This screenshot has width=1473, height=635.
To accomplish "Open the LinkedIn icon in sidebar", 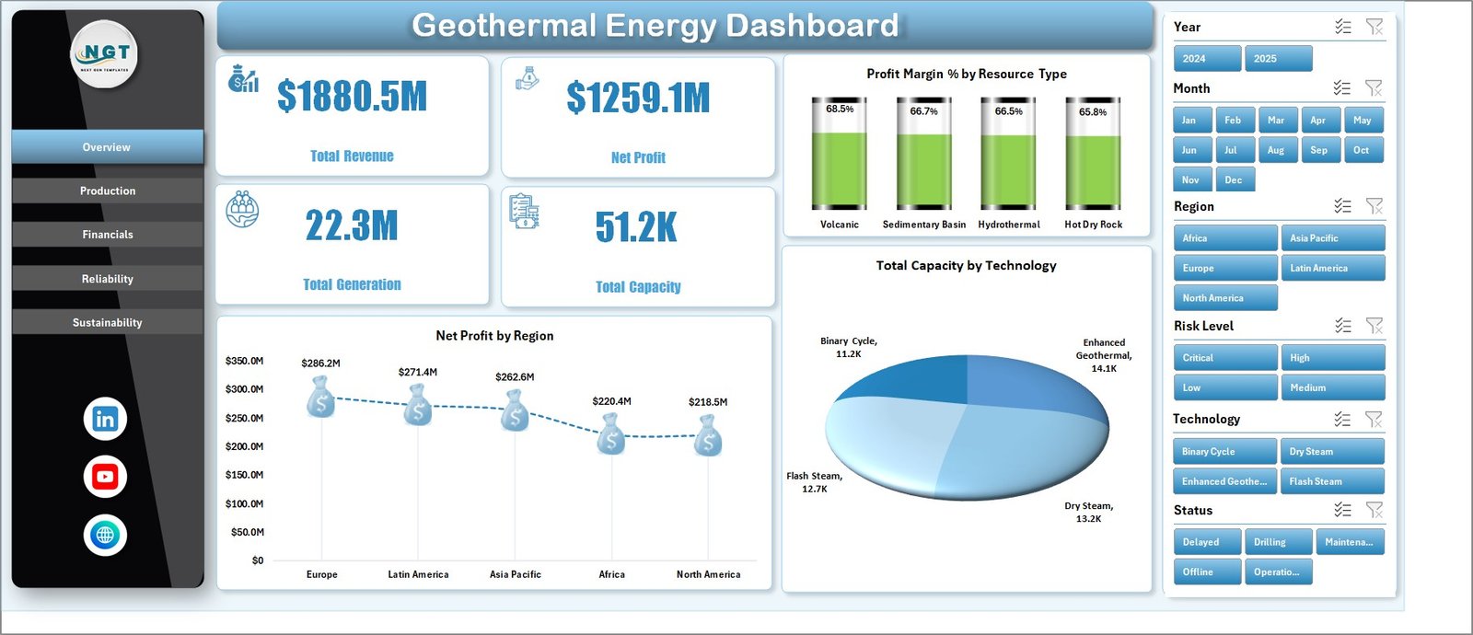I will pyautogui.click(x=105, y=419).
